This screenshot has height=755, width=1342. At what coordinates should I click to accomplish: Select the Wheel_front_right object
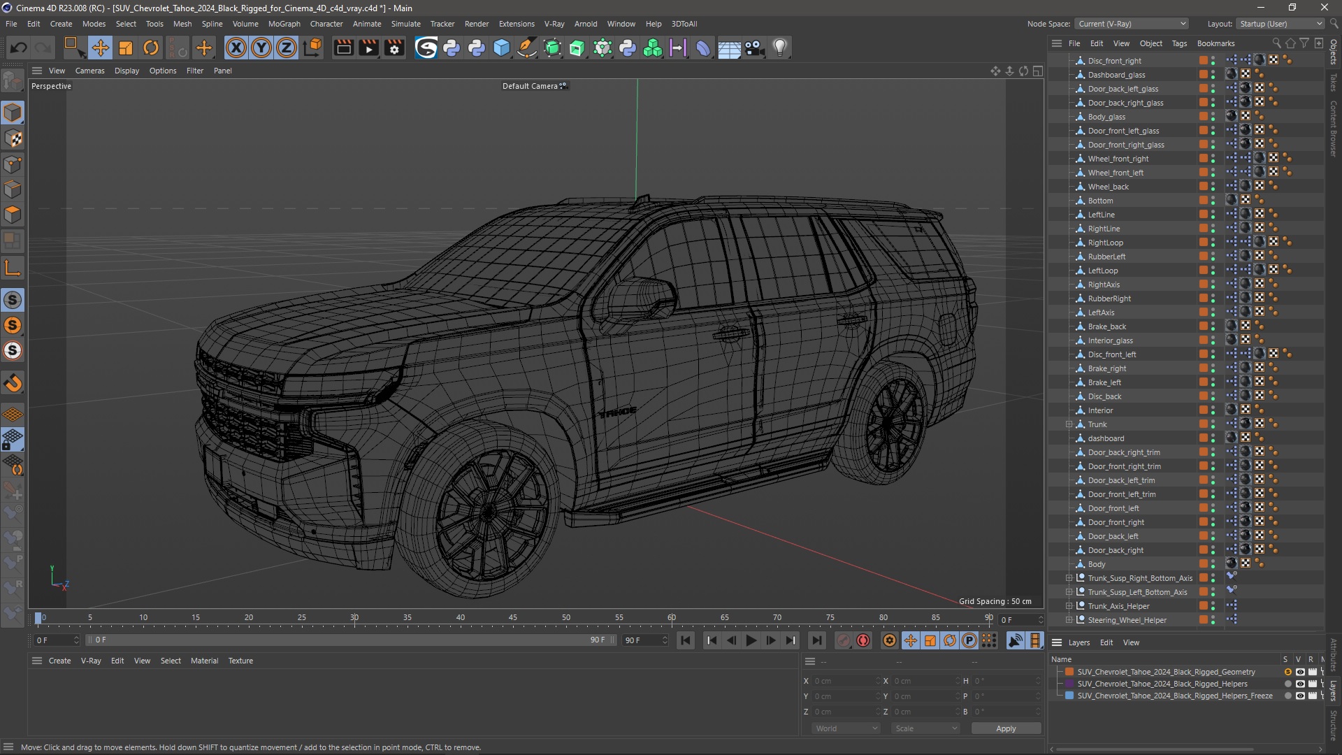click(x=1118, y=159)
